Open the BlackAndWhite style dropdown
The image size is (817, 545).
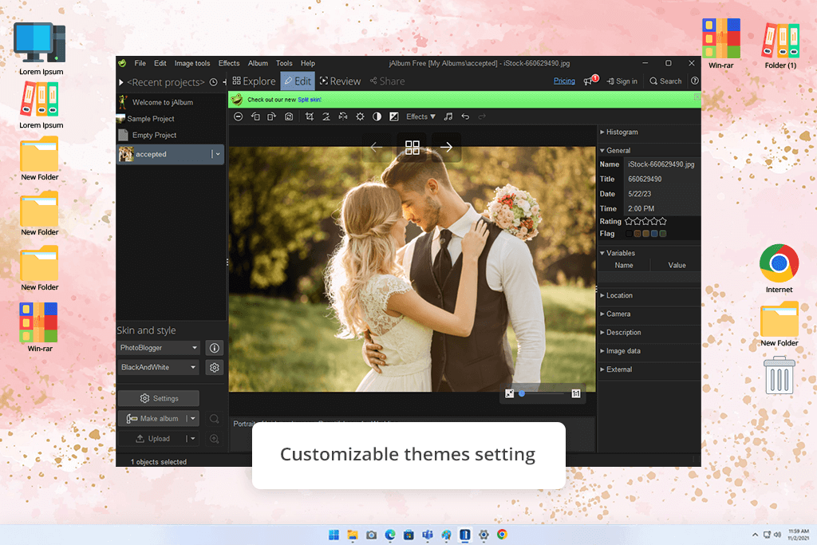coord(159,367)
